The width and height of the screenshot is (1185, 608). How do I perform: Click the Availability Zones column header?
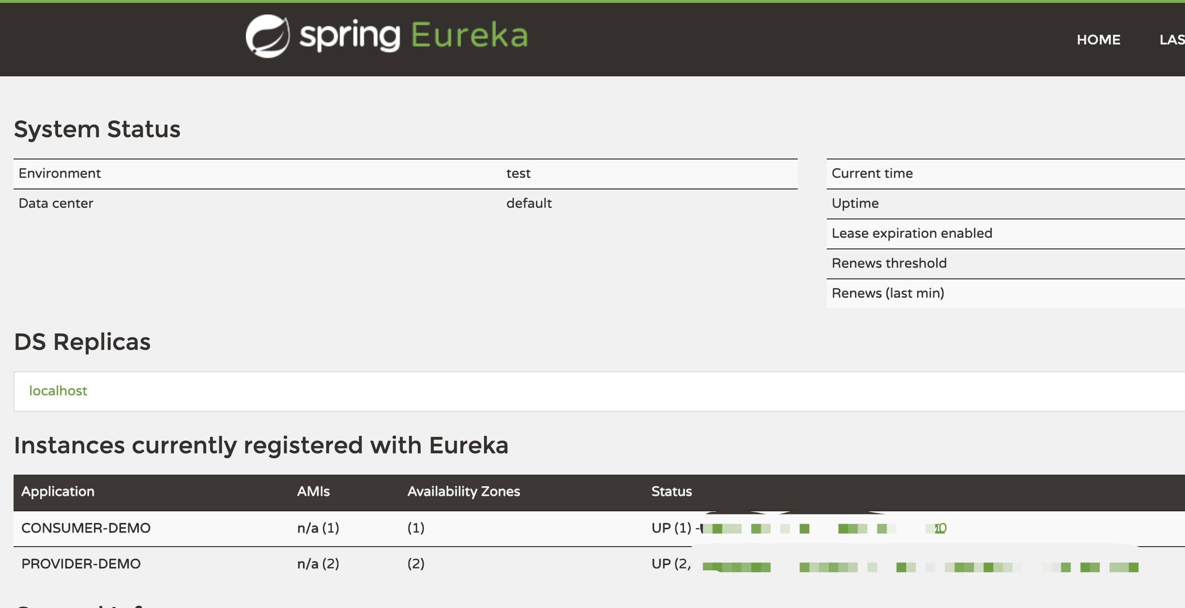click(463, 492)
